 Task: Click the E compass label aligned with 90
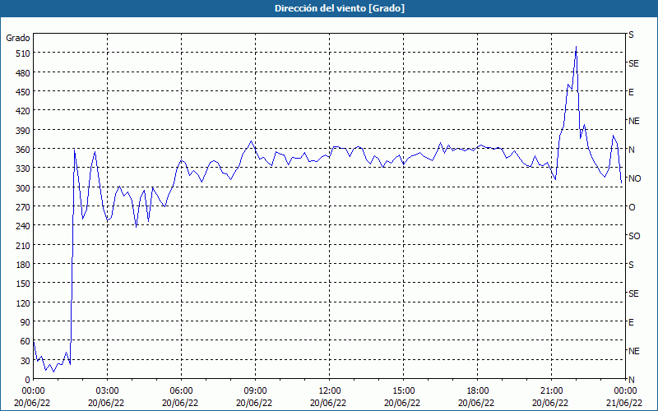click(x=631, y=322)
